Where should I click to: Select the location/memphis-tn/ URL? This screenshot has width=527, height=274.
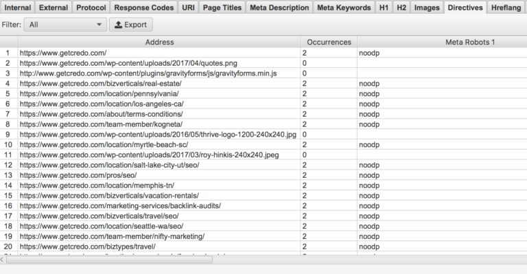click(x=97, y=185)
